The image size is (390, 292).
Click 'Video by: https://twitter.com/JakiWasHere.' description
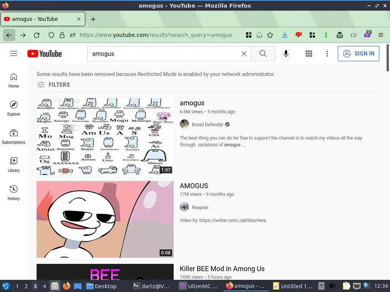[223, 220]
